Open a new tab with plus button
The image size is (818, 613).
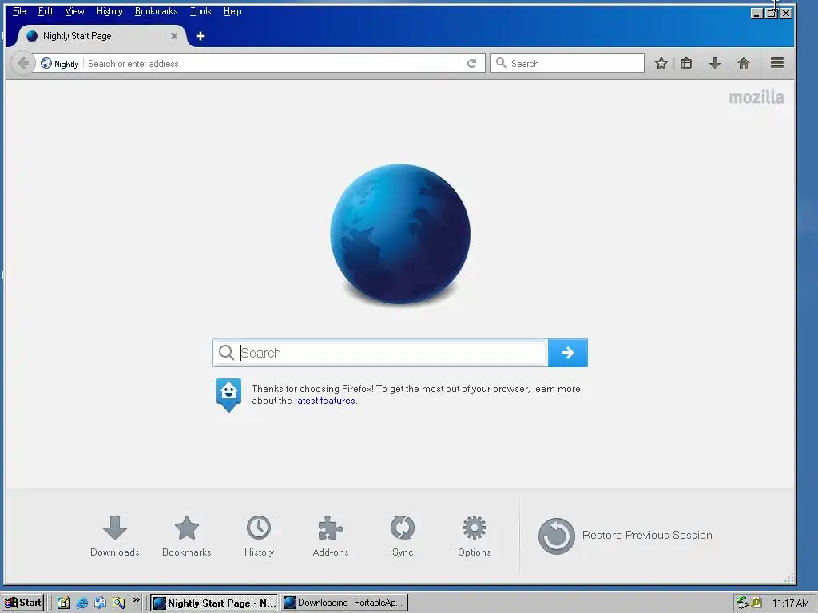(x=201, y=36)
